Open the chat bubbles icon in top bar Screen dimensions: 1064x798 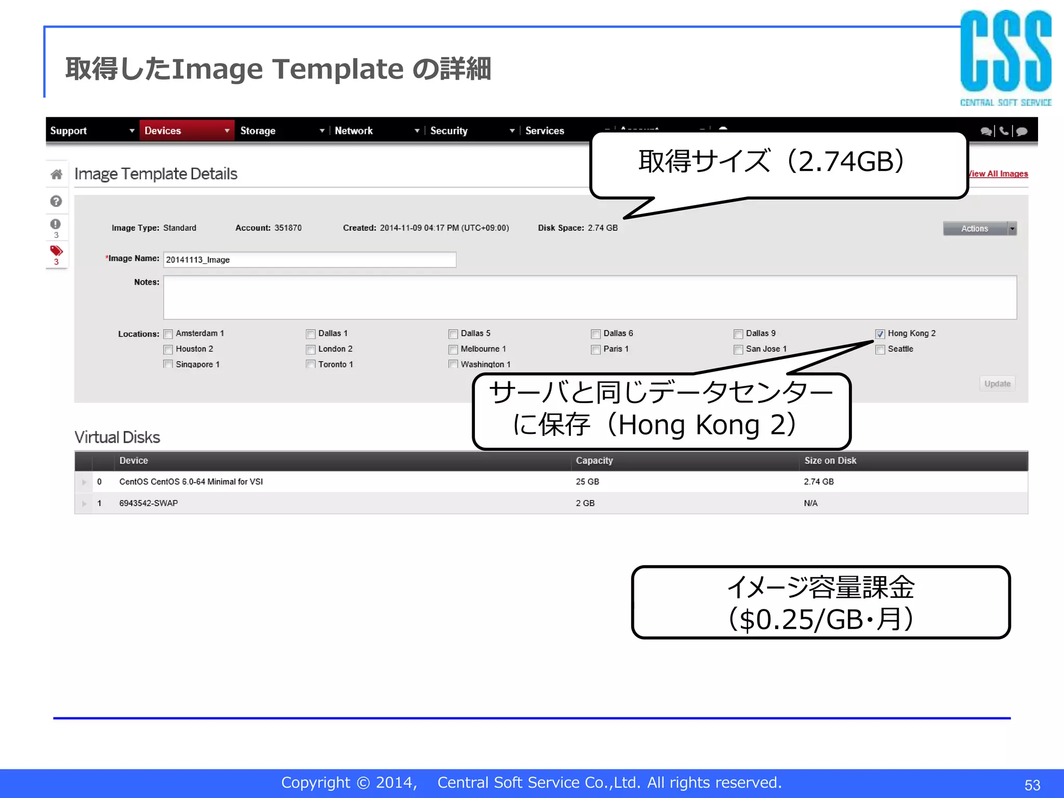click(986, 131)
